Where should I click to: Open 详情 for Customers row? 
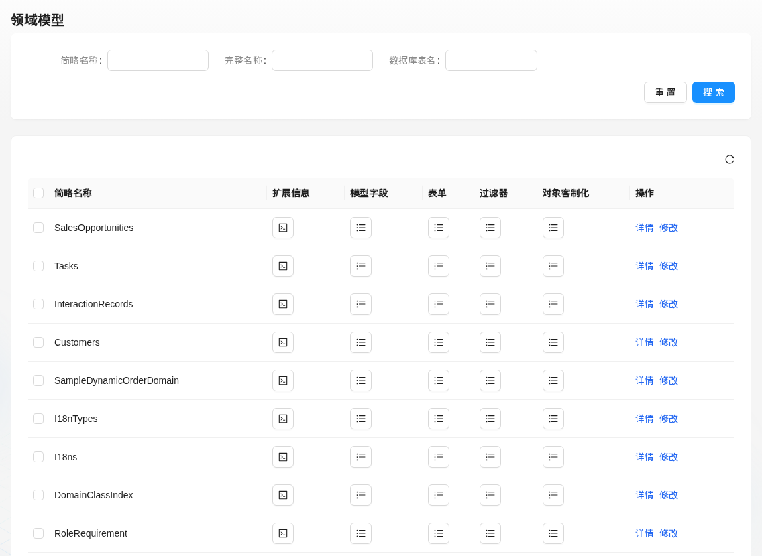point(645,342)
